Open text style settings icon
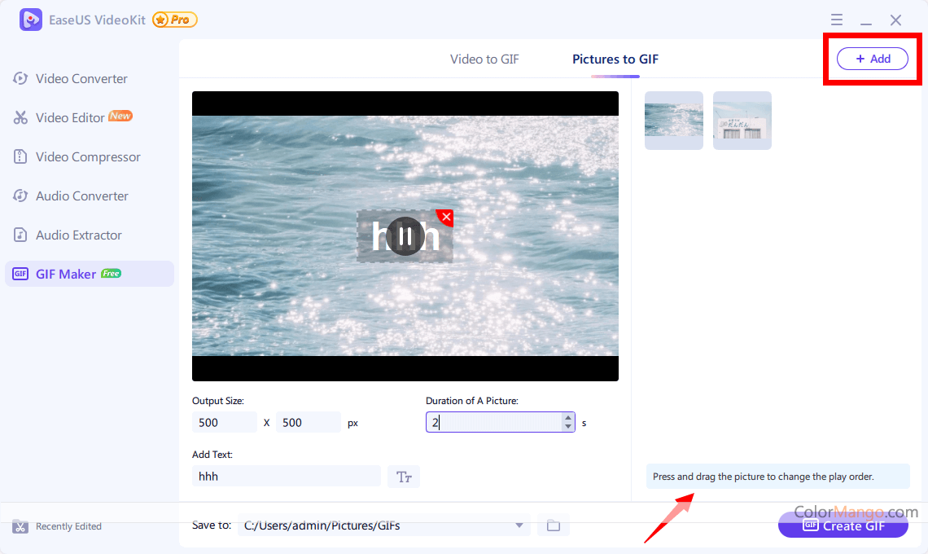This screenshot has width=928, height=554. pos(404,477)
